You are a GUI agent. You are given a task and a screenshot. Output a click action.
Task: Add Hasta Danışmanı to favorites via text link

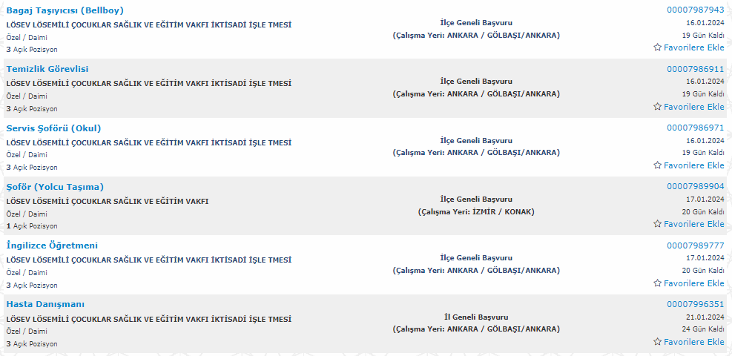(694, 342)
